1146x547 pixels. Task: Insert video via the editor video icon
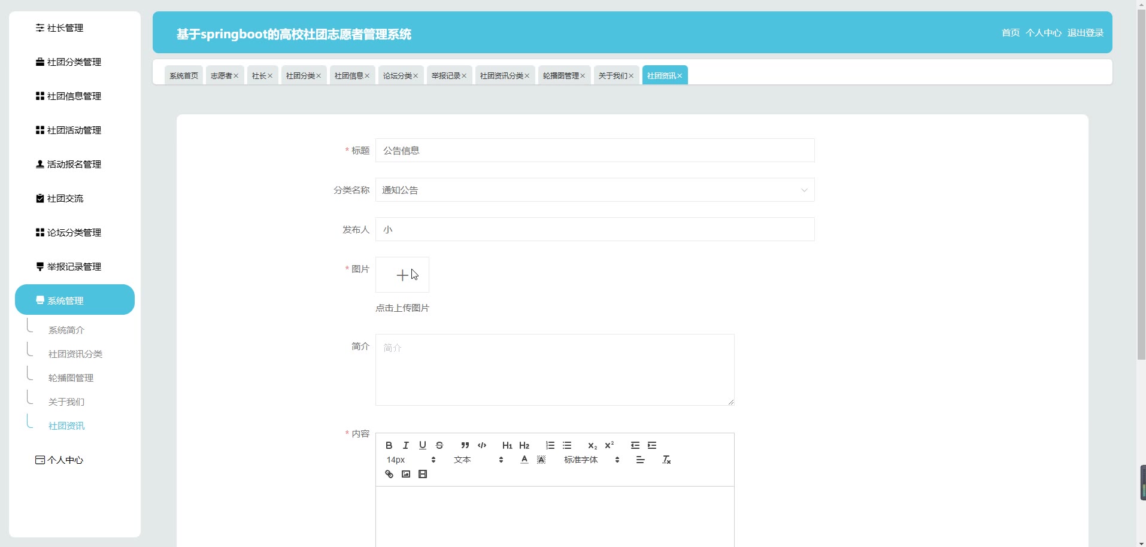click(423, 474)
